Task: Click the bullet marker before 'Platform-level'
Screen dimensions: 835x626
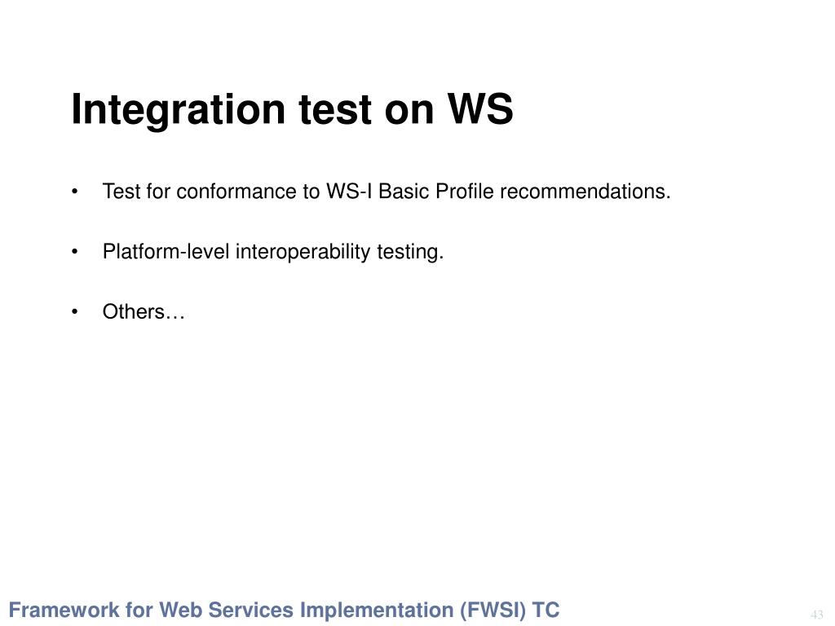Action: (74, 252)
